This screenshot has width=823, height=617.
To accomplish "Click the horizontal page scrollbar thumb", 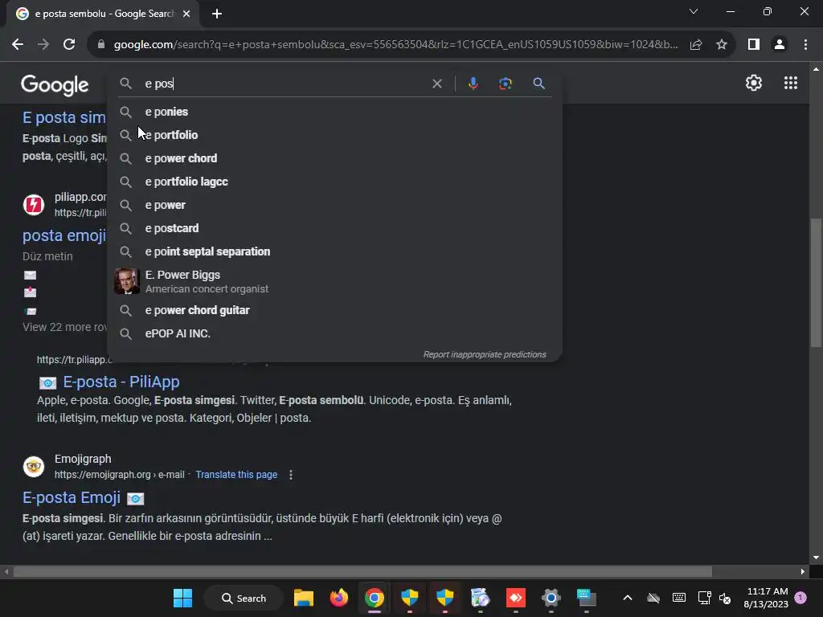I will pyautogui.click(x=362, y=571).
